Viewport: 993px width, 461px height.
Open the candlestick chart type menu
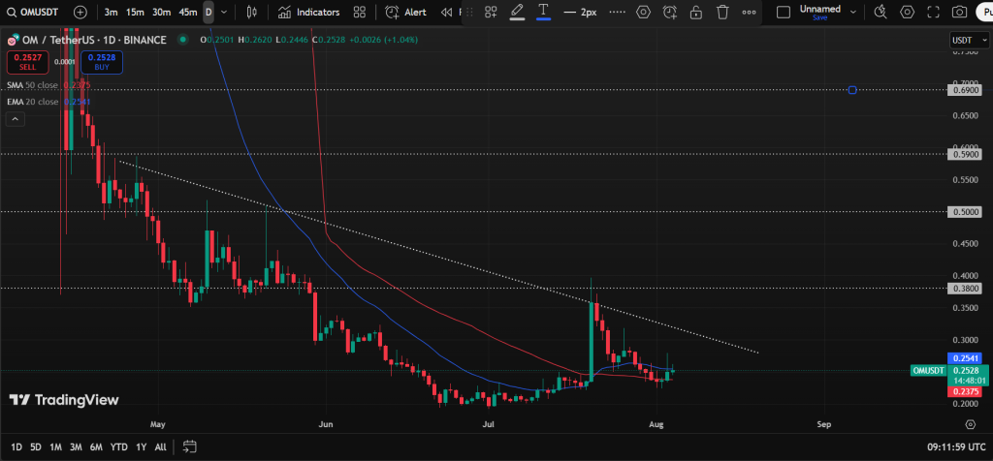click(252, 12)
